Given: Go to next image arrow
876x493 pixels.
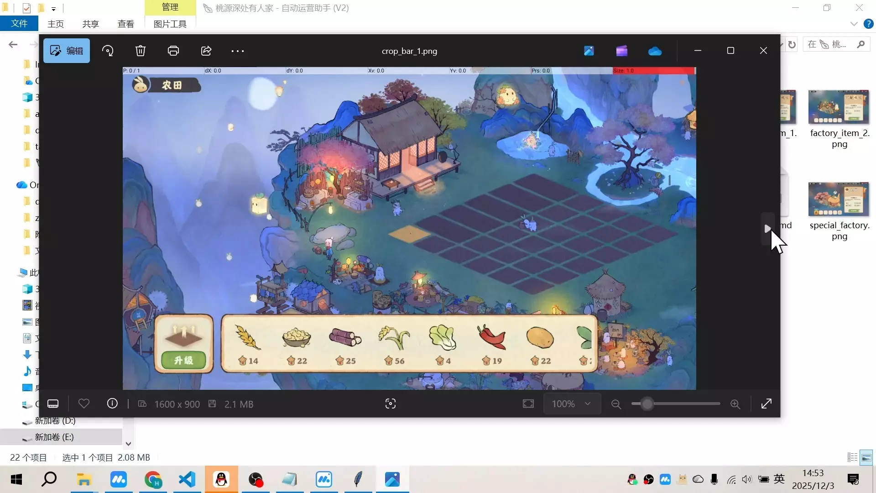Looking at the screenshot, I should coord(767,229).
